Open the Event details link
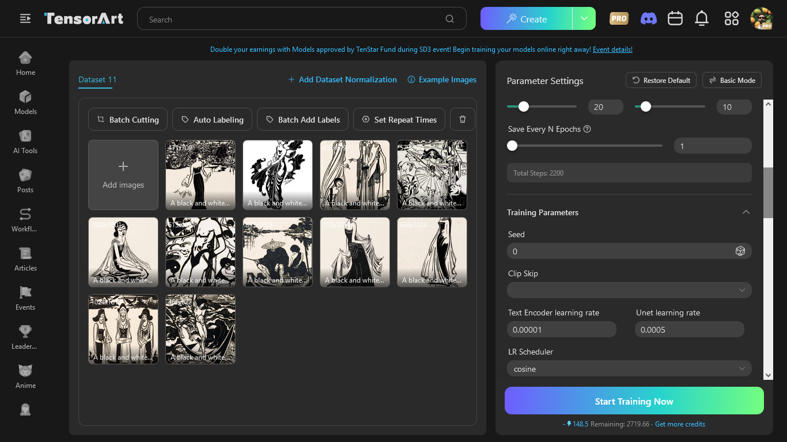The image size is (787, 442). pyautogui.click(x=612, y=49)
